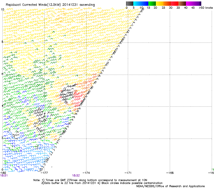Click the longitude label '-177'
Image resolution: width=214 pixels, height=188 pixels.
tap(44, 173)
